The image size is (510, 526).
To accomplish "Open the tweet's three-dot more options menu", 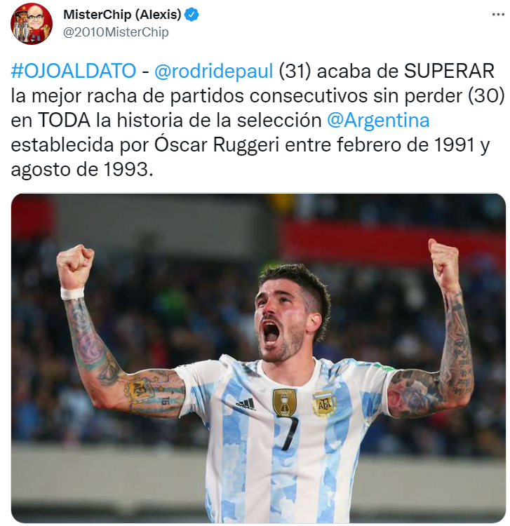I will point(498,15).
